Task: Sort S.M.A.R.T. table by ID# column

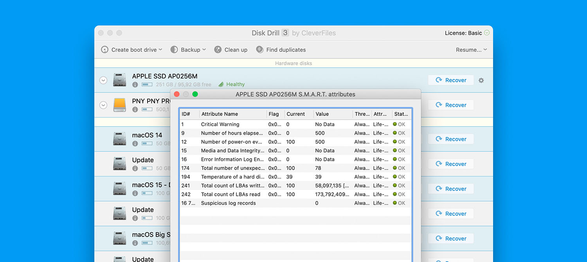Action: tap(189, 114)
